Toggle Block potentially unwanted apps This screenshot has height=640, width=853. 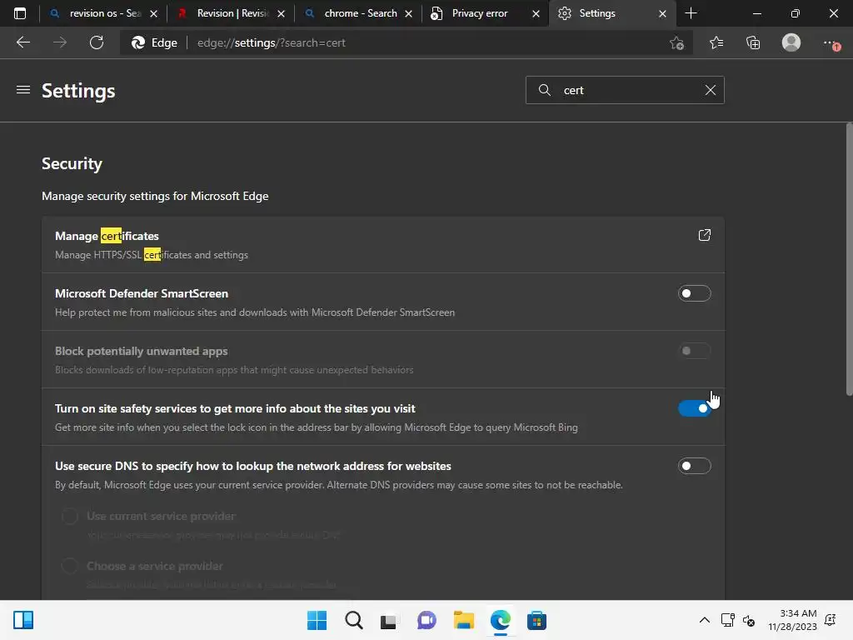(694, 351)
